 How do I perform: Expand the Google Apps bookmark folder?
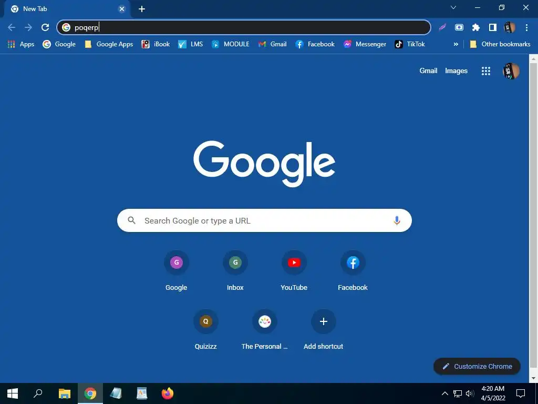[x=109, y=44]
